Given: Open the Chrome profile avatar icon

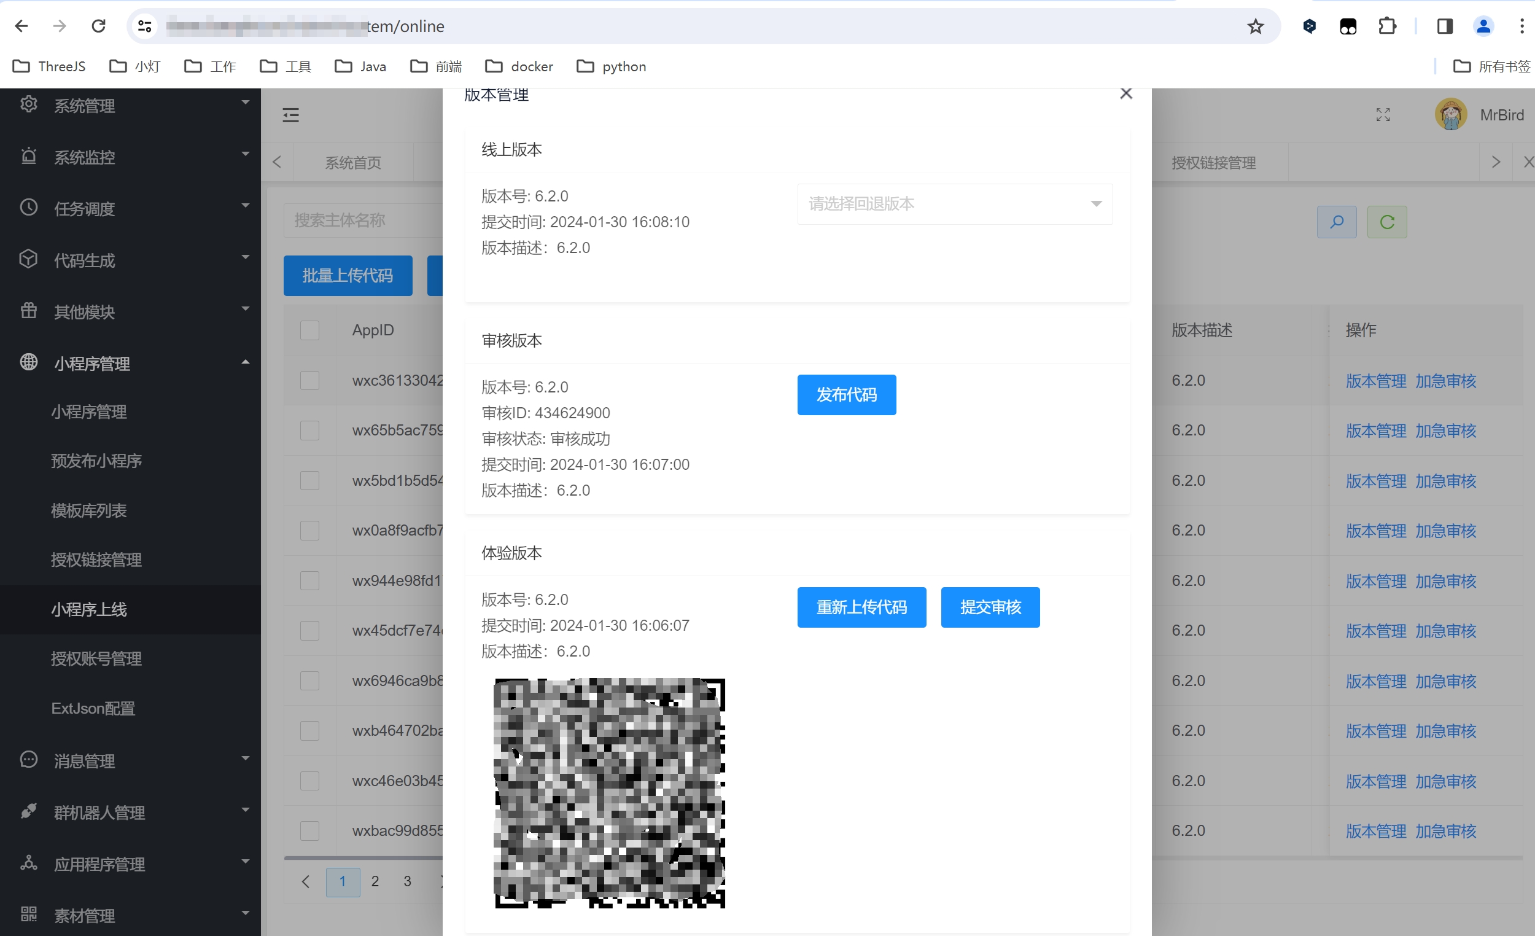Looking at the screenshot, I should 1483,26.
